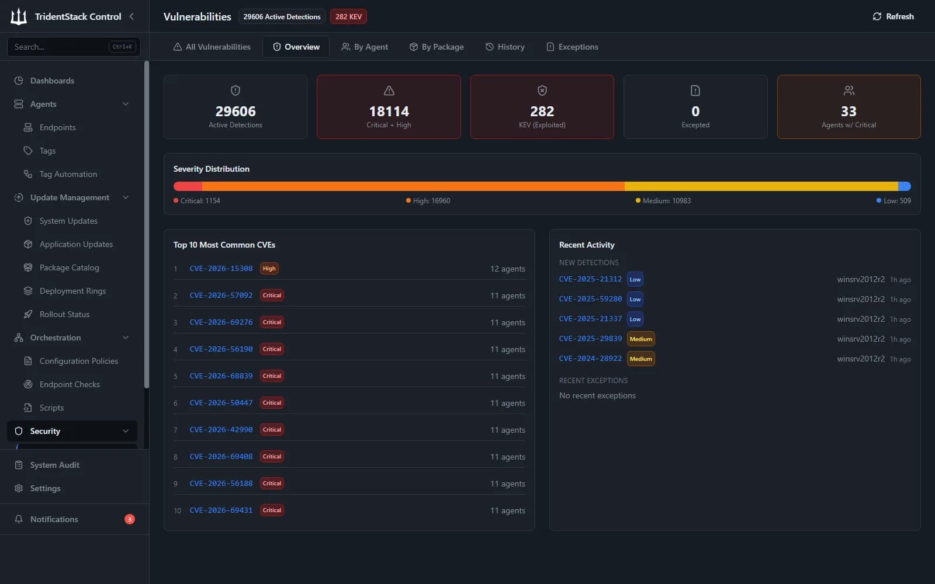Click the Rollout Status rocket icon
The height and width of the screenshot is (584, 935).
tap(27, 314)
